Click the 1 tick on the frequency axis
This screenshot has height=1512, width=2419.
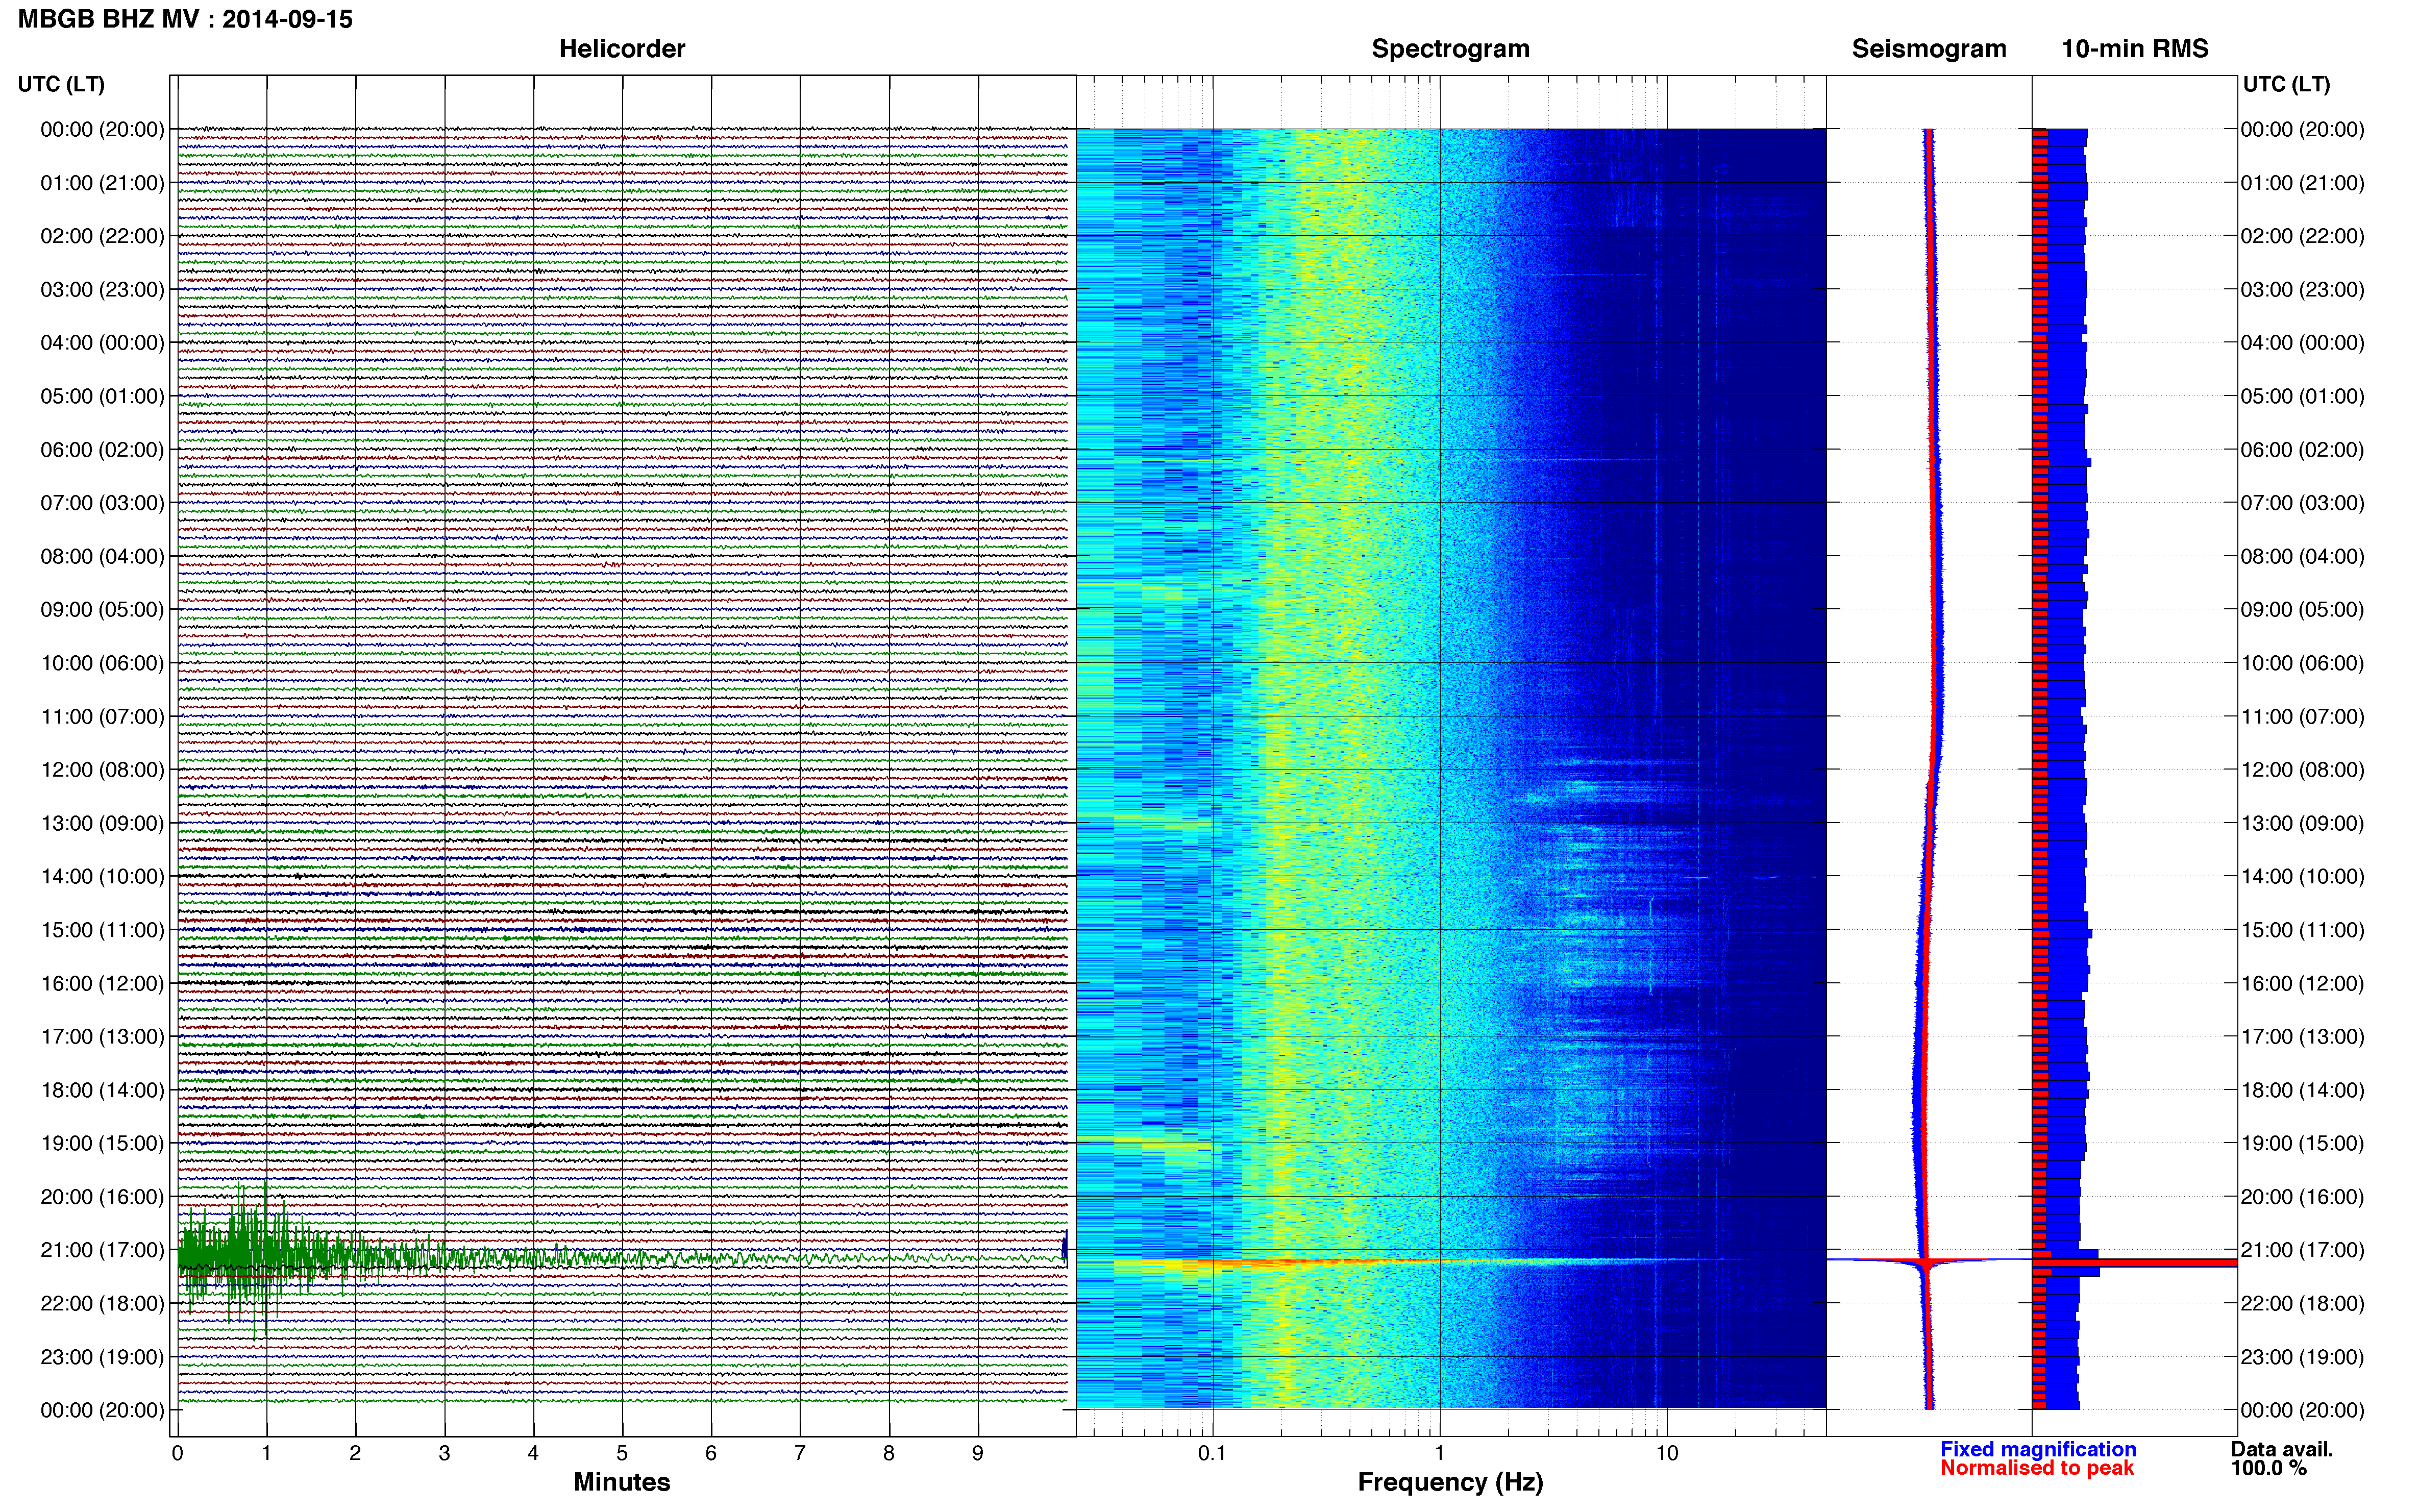(1439, 1453)
